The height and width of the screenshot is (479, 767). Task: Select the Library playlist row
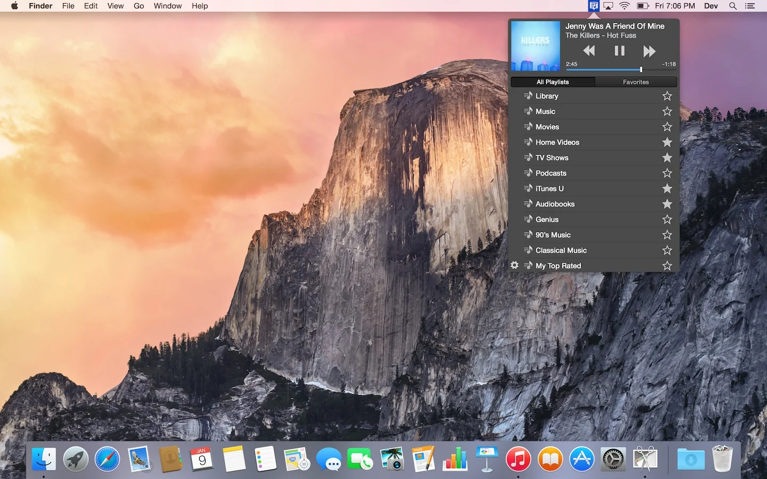pyautogui.click(x=594, y=96)
